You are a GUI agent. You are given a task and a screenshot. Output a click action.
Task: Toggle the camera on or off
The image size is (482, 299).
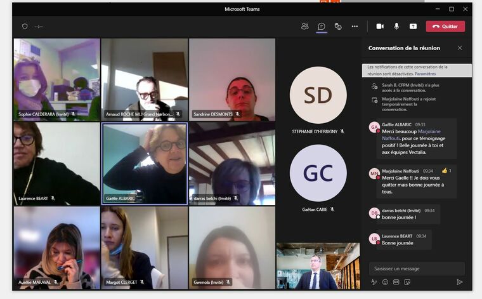[380, 26]
